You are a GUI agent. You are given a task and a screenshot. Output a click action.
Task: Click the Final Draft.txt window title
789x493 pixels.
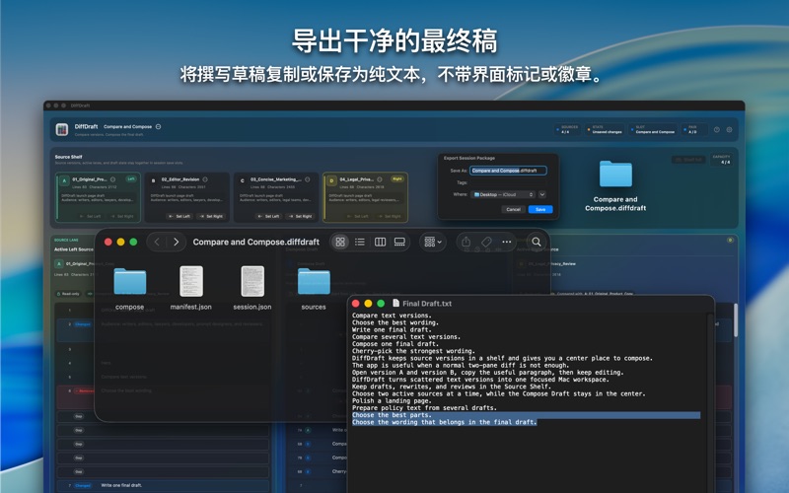pyautogui.click(x=427, y=304)
